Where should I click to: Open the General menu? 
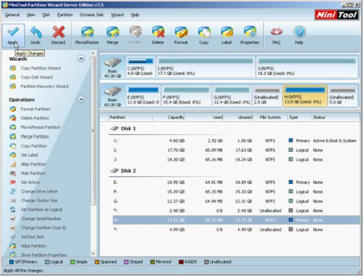(12, 15)
